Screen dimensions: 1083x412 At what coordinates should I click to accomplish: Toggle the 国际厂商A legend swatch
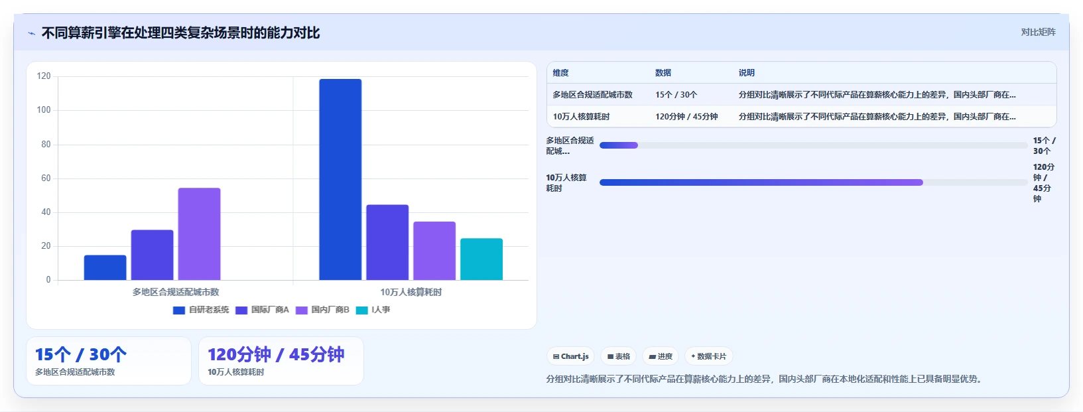[241, 310]
